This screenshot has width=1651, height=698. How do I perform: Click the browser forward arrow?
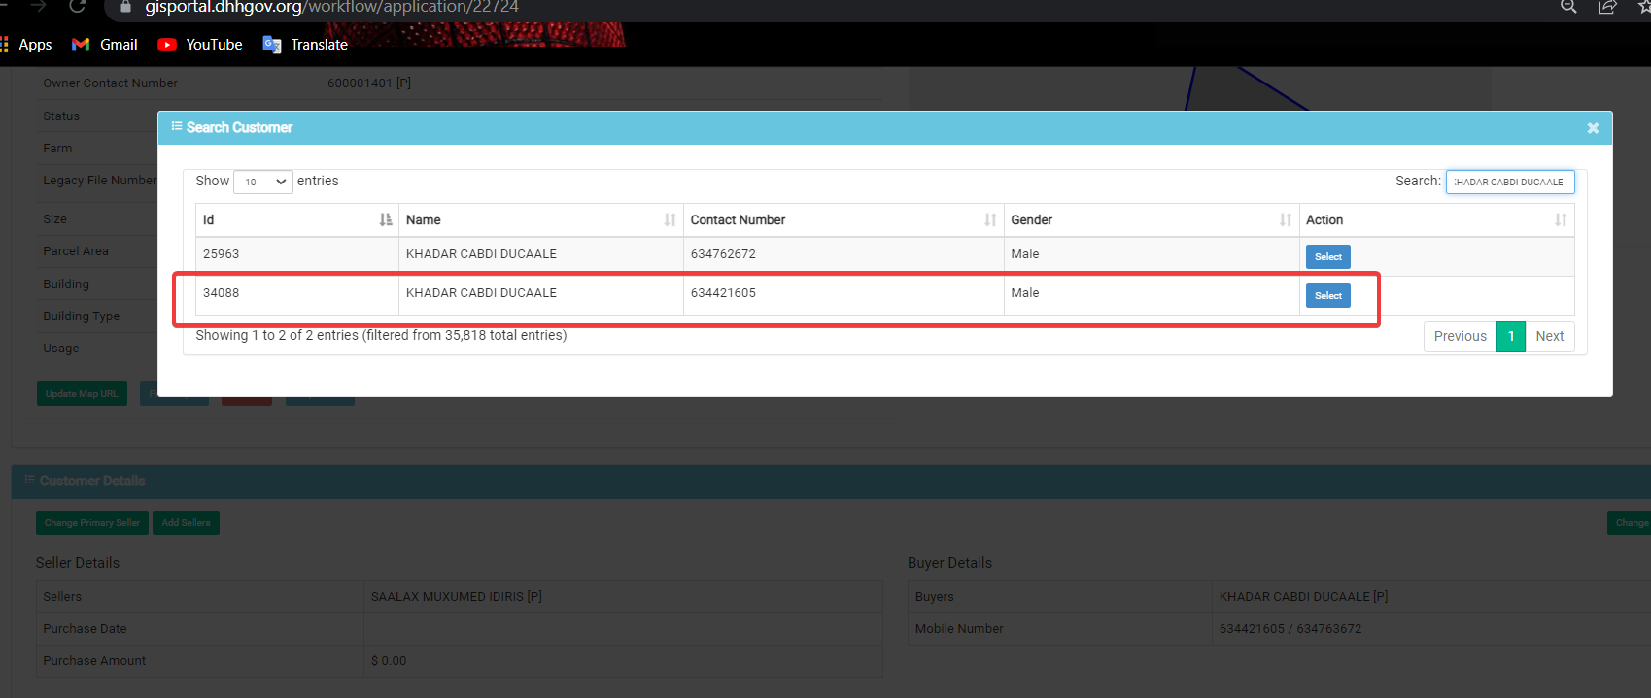point(38,6)
